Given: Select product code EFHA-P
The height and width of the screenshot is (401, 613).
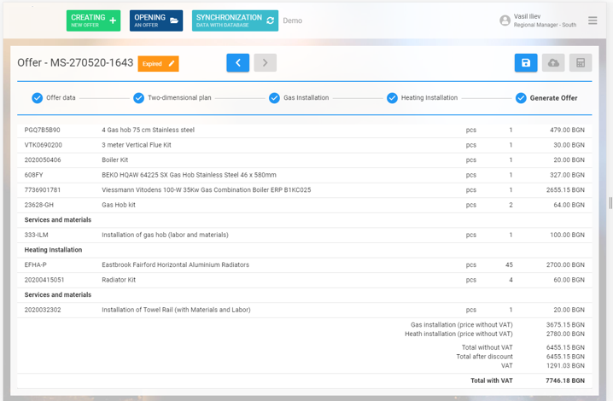Looking at the screenshot, I should (x=36, y=264).
